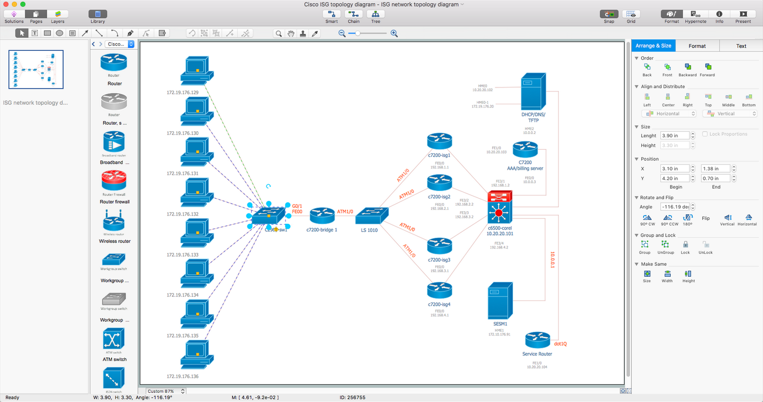
Task: Open the Layers panel
Action: point(57,14)
